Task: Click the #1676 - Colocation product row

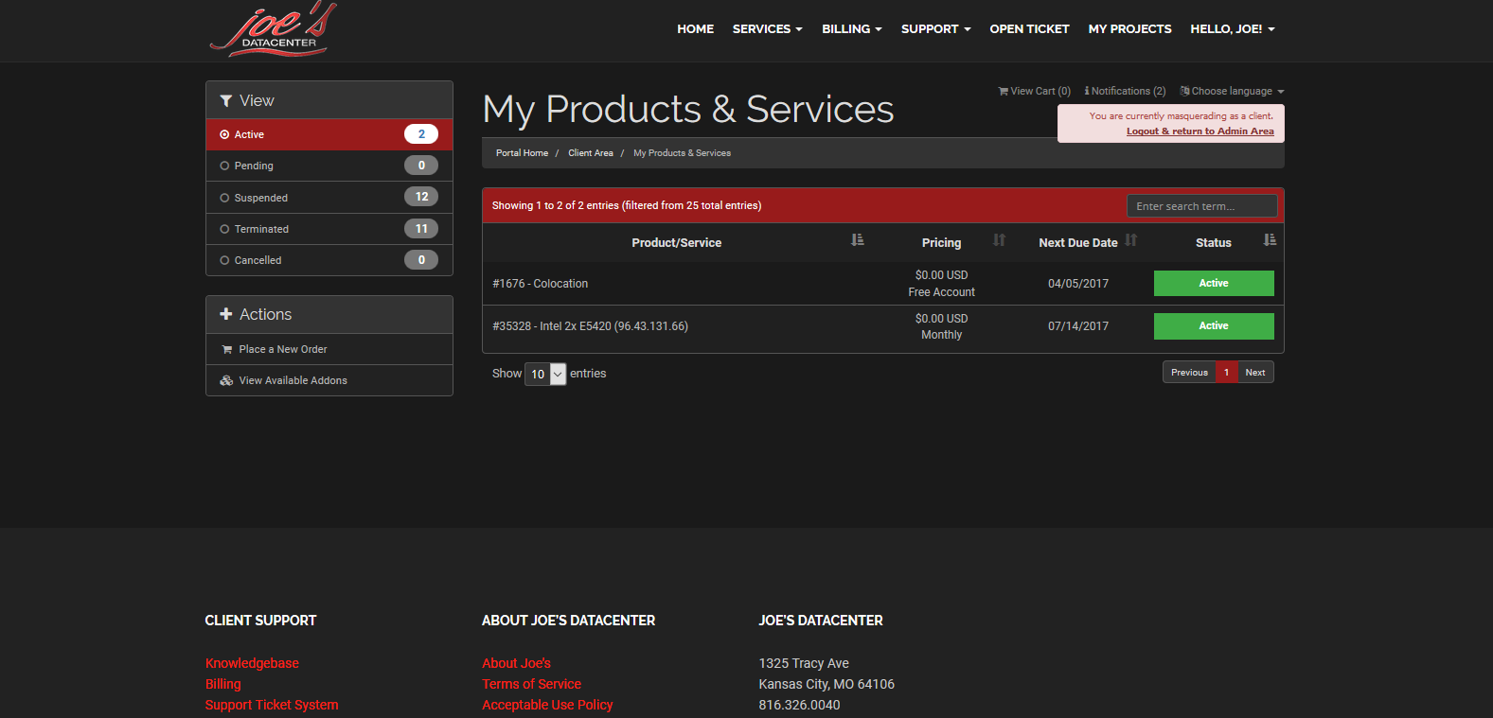Action: (x=882, y=284)
